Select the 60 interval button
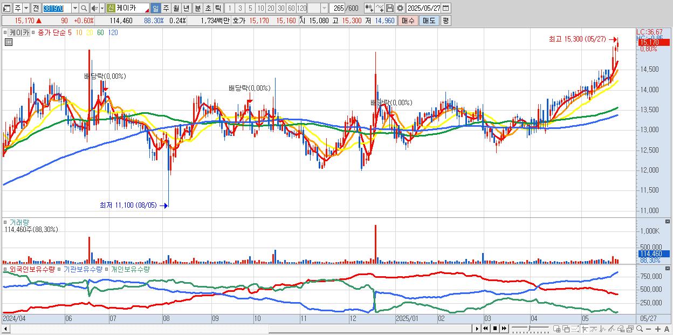 point(291,8)
